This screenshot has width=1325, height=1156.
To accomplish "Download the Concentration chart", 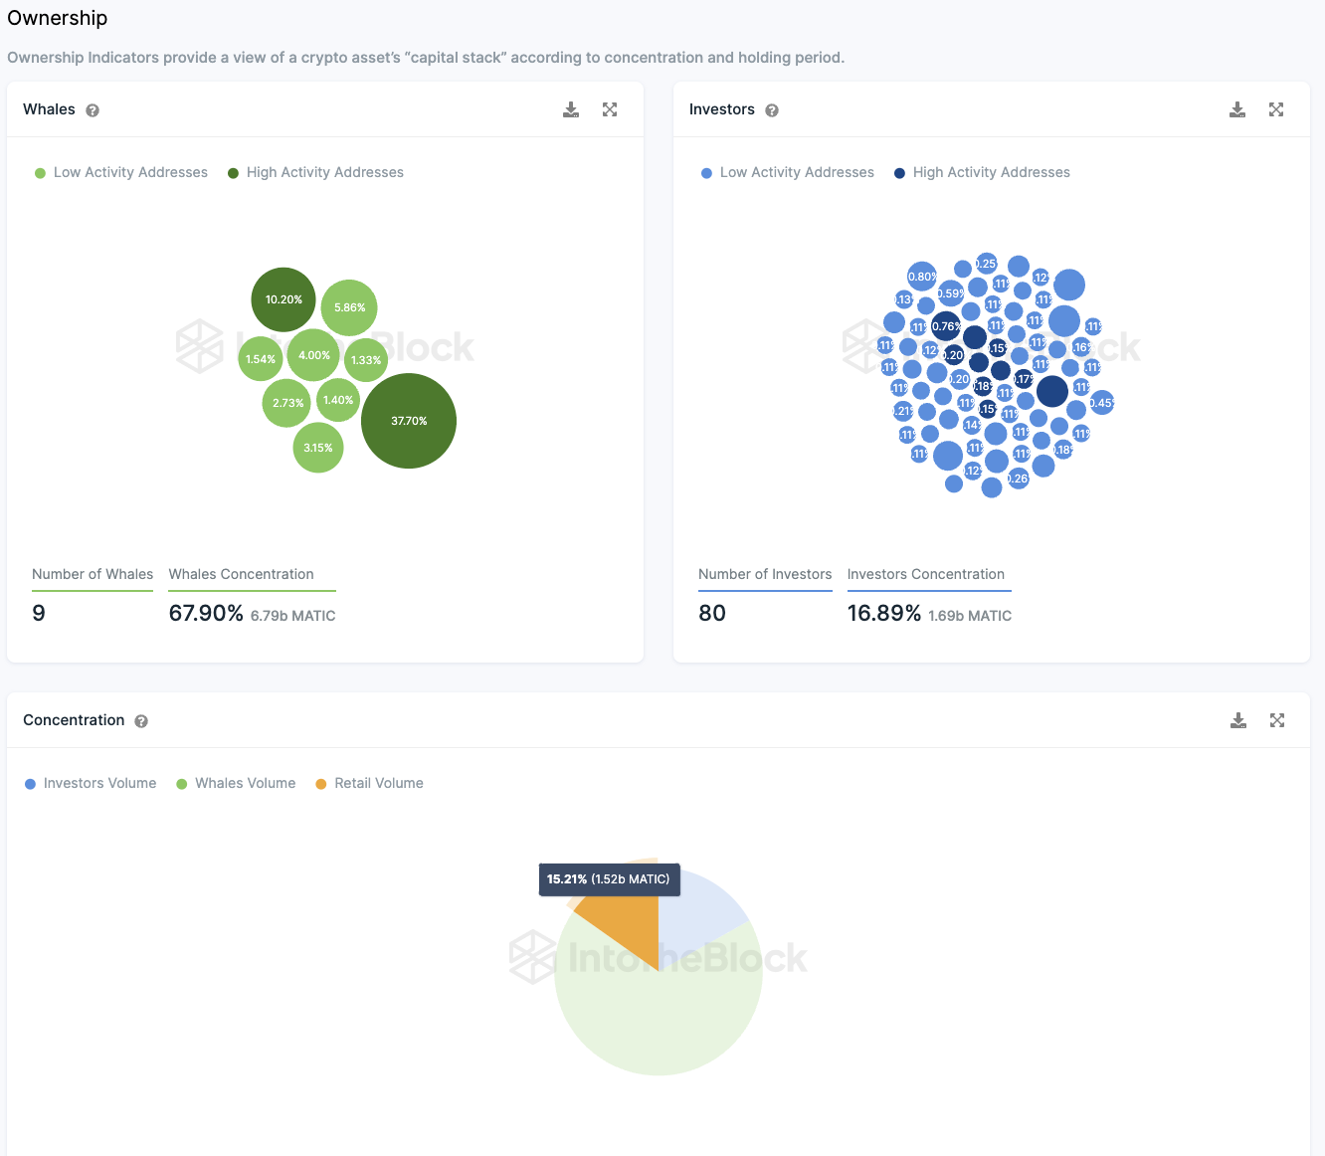I will click(x=1238, y=720).
